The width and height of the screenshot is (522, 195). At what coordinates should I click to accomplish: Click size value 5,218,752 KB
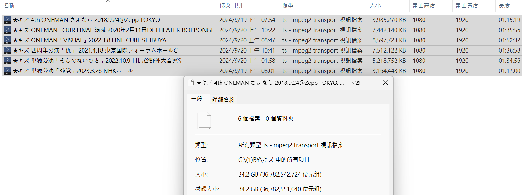pos(389,61)
